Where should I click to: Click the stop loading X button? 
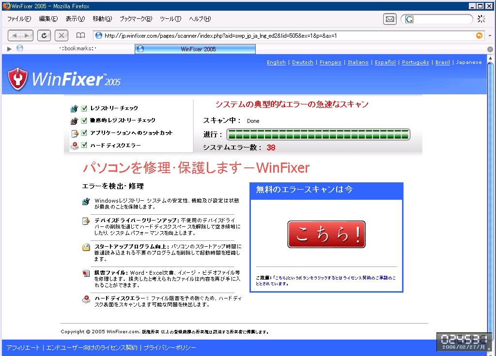[x=62, y=35]
